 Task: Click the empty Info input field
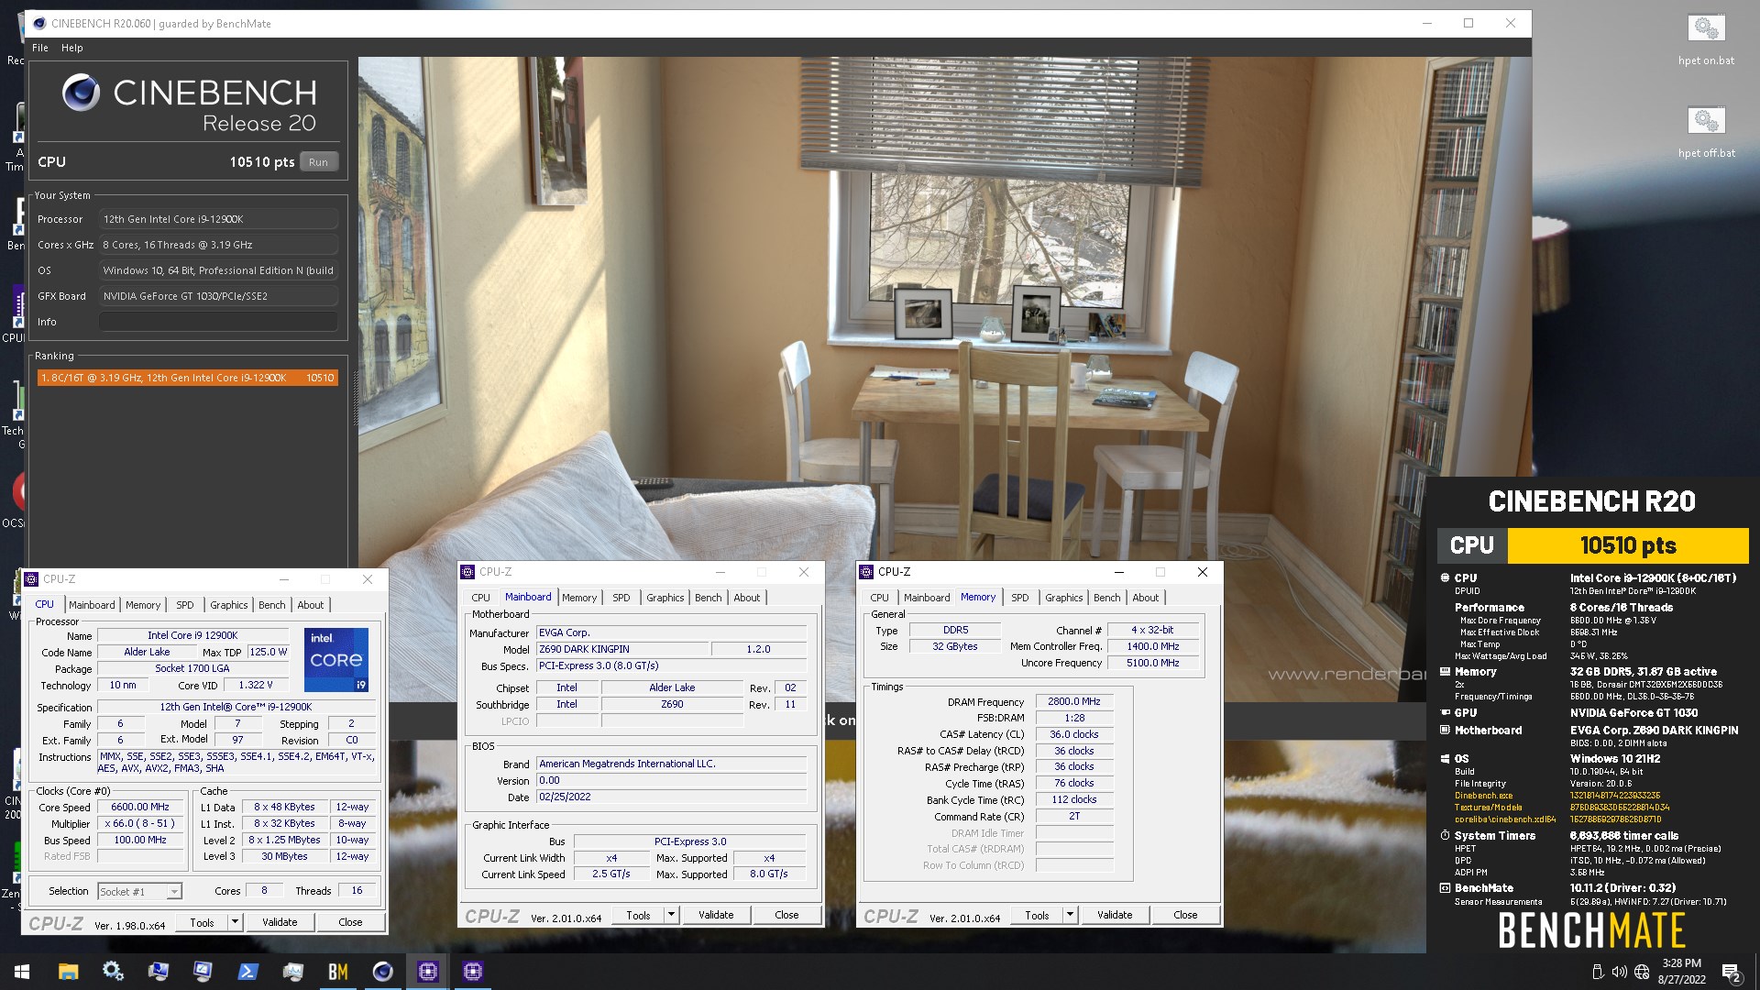(x=218, y=322)
